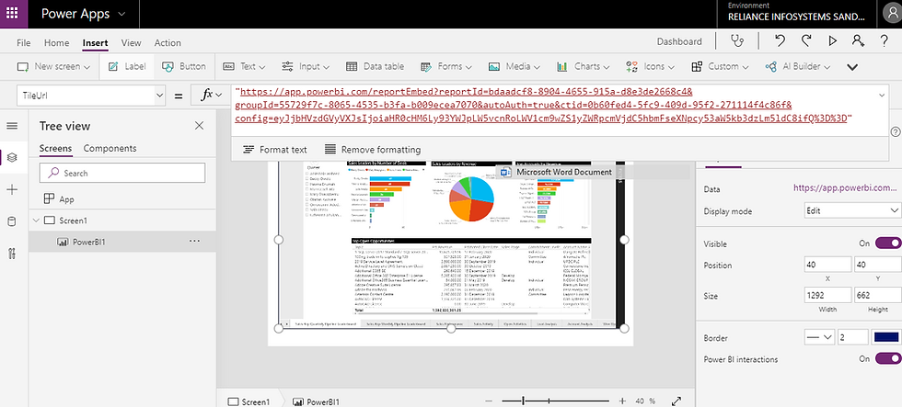
Task: Open the Input controls dropdown
Action: click(x=306, y=66)
